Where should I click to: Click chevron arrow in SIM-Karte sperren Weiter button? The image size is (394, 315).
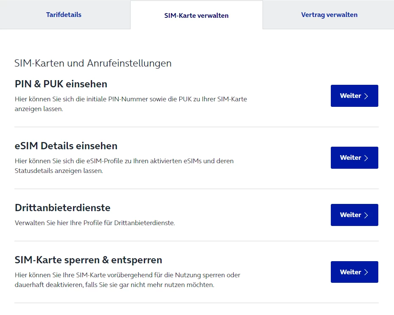pyautogui.click(x=366, y=273)
